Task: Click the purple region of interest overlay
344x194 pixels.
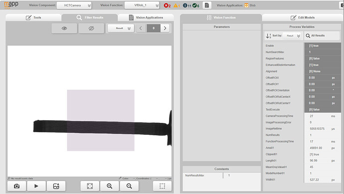Action: tap(101, 120)
